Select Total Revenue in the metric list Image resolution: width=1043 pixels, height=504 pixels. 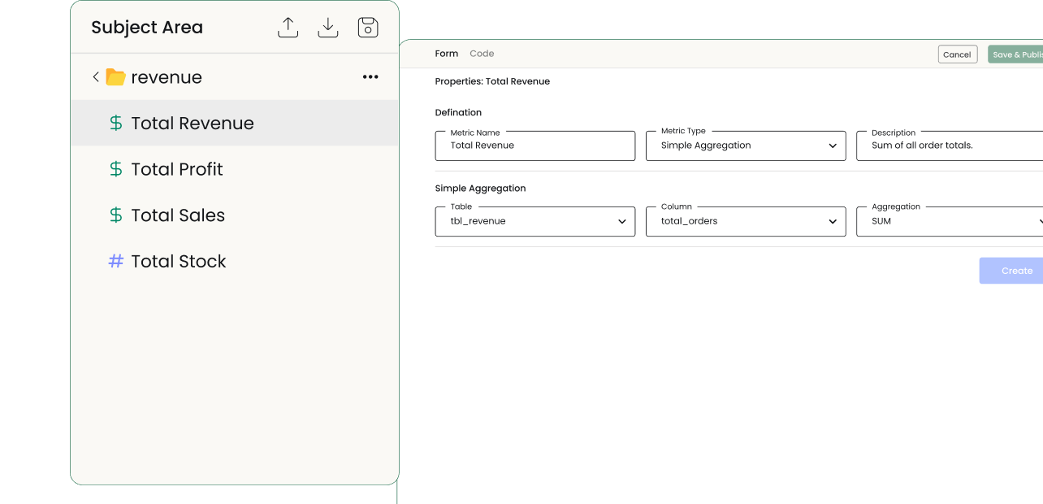(193, 124)
